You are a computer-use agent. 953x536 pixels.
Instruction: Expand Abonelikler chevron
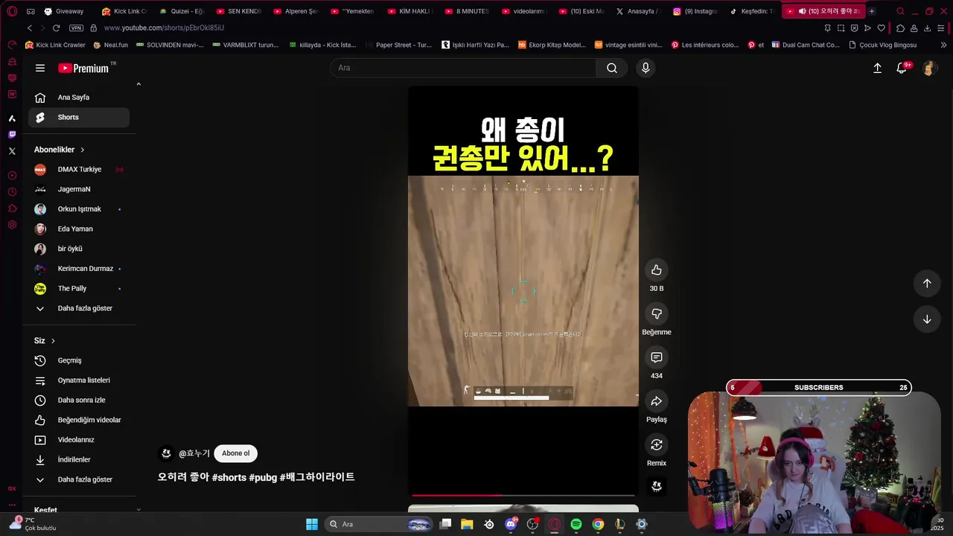coord(82,150)
